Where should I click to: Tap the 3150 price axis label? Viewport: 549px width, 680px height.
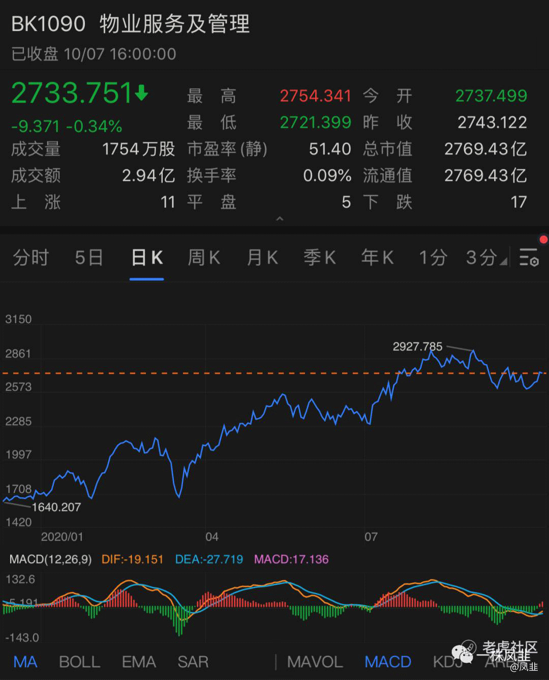point(18,319)
